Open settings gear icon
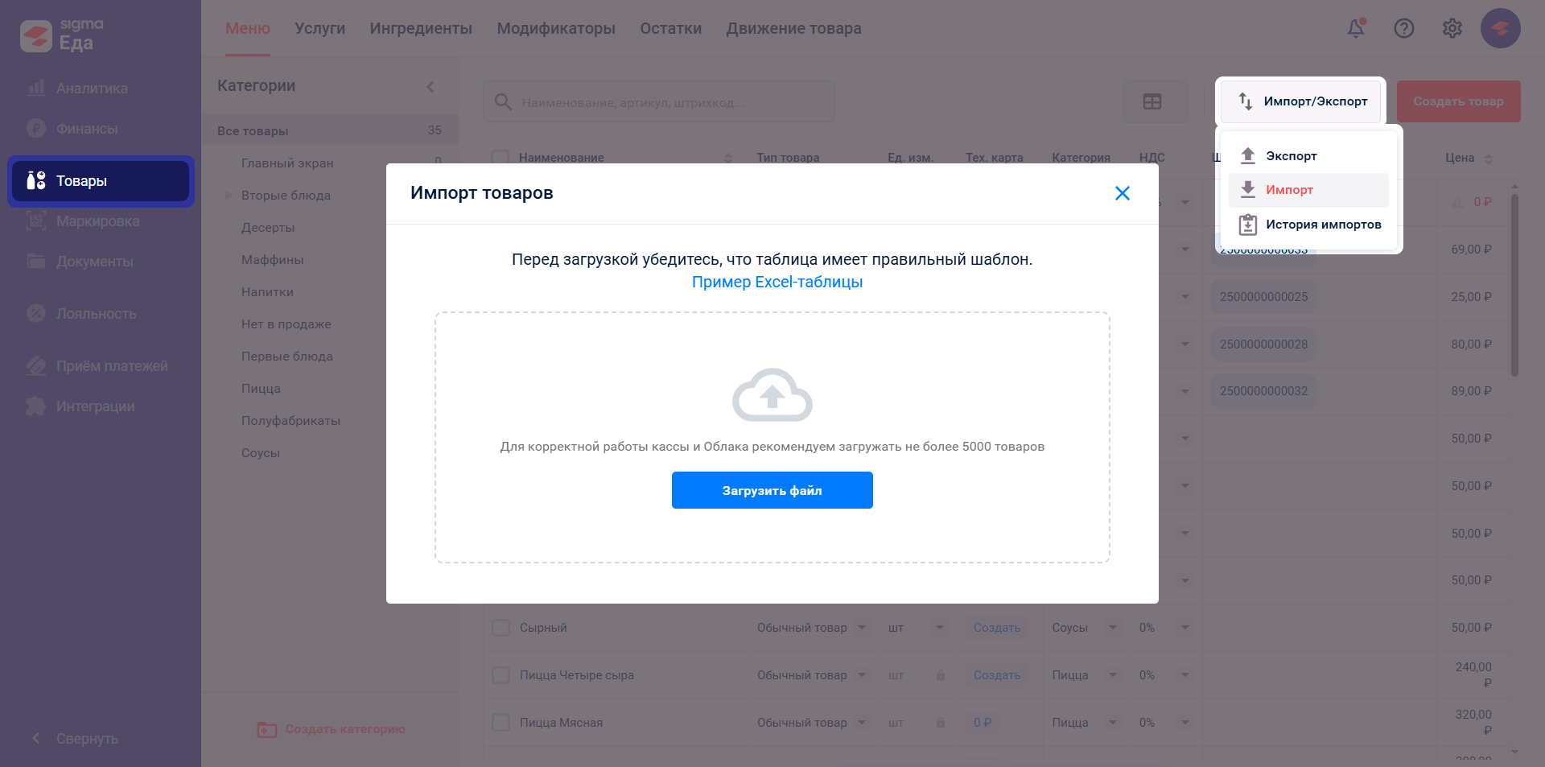This screenshot has height=767, width=1545. (1452, 28)
